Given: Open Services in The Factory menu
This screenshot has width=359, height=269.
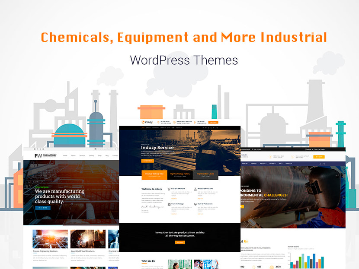Looking at the screenshot, I should tap(82, 155).
